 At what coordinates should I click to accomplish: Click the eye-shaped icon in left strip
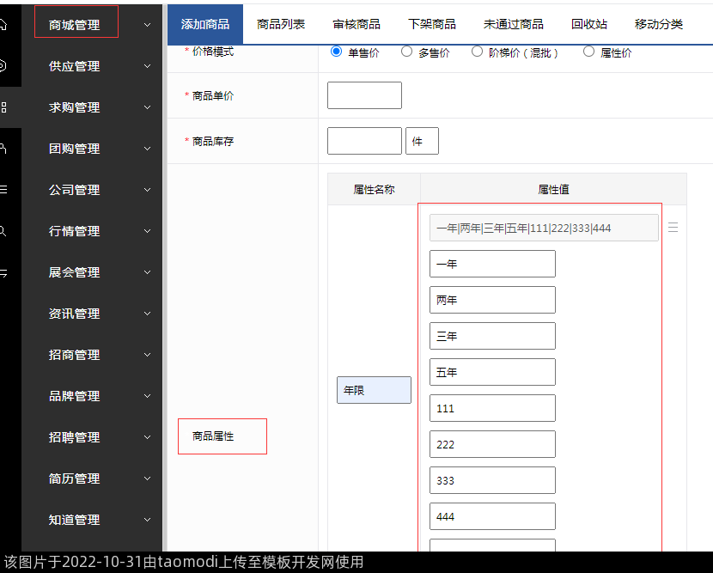click(3, 66)
